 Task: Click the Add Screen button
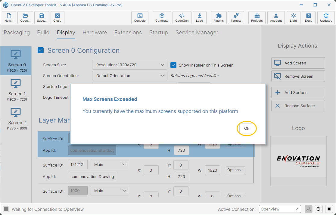298,63
